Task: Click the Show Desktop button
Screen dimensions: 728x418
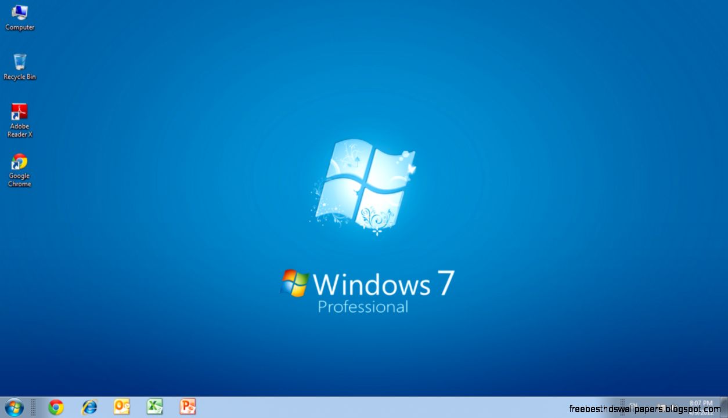Action: click(726, 406)
